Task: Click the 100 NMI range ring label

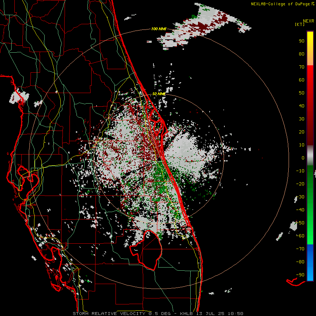Action: [x=159, y=29]
